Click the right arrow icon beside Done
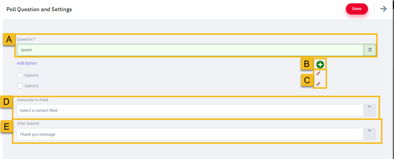 [x=383, y=9]
